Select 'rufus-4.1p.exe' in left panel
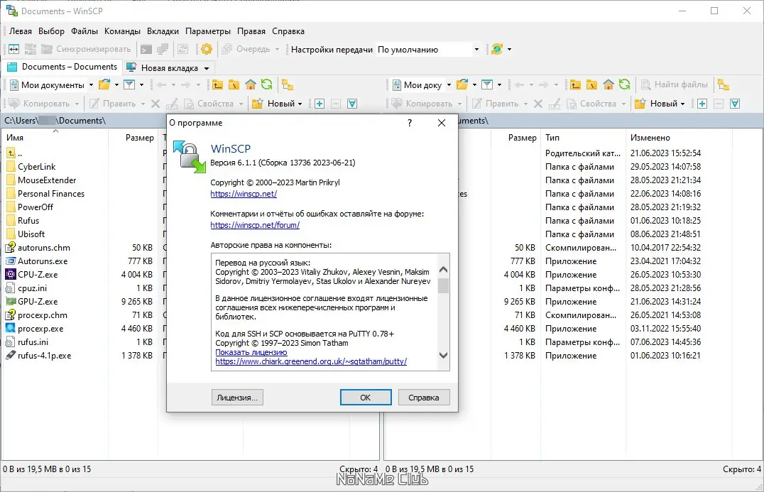 point(44,356)
